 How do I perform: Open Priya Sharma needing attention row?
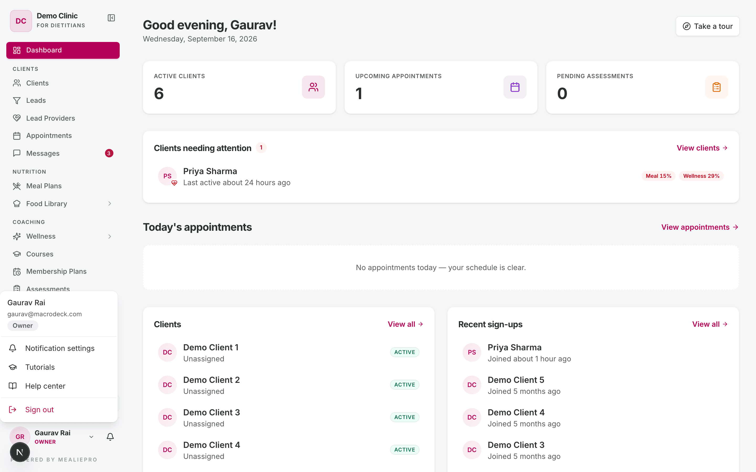441,176
